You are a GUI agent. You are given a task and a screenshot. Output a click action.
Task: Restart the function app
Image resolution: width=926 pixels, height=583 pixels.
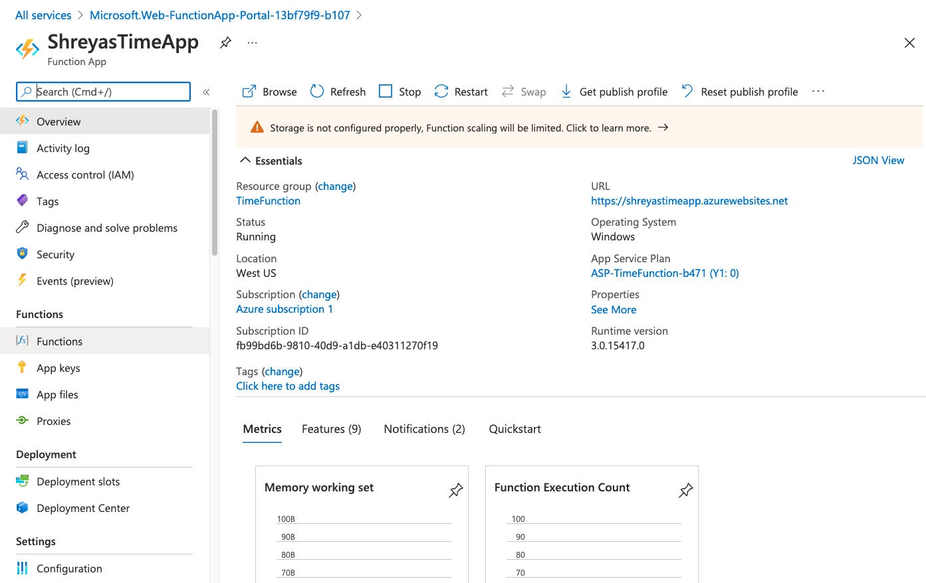[461, 92]
